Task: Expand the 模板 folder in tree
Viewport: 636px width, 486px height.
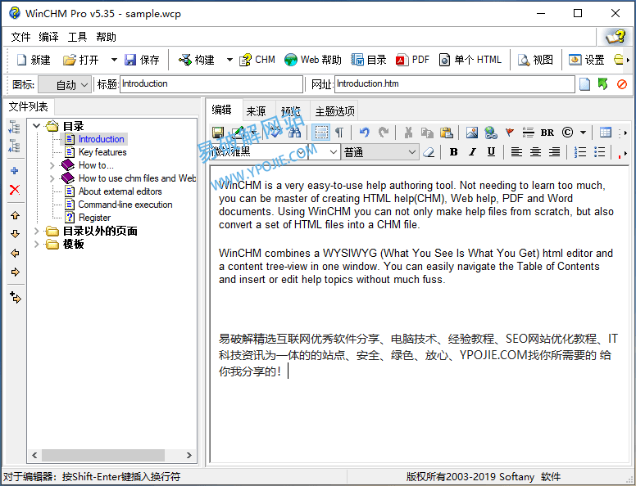Action: point(36,244)
